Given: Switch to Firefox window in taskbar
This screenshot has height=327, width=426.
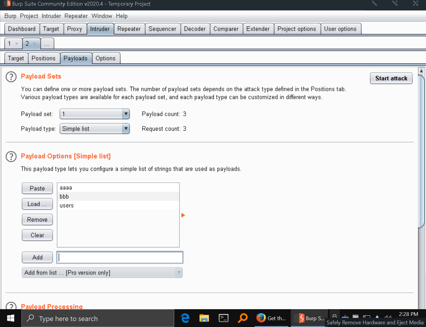Looking at the screenshot, I should pyautogui.click(x=271, y=318).
